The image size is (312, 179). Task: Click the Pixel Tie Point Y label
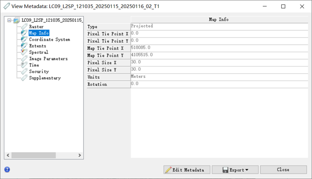(x=109, y=41)
